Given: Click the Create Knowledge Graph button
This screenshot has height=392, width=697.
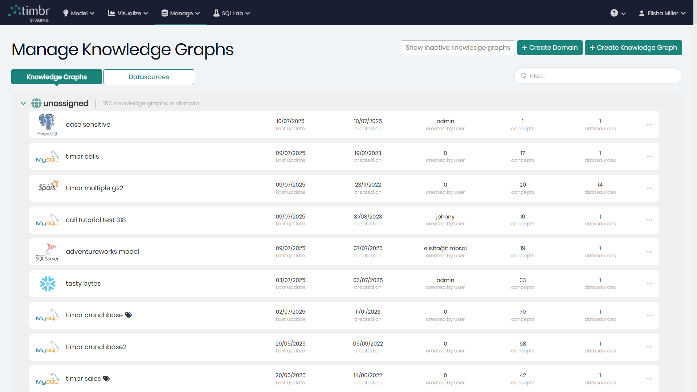Looking at the screenshot, I should (633, 48).
